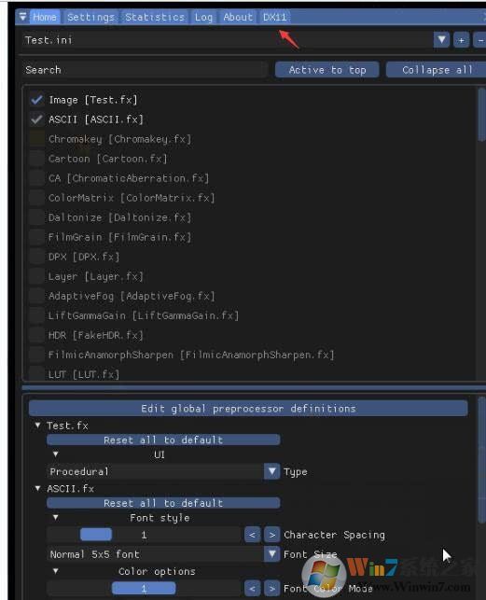Collapse the Test.fx section triangle
Viewport: 486px width, 600px height.
37,426
